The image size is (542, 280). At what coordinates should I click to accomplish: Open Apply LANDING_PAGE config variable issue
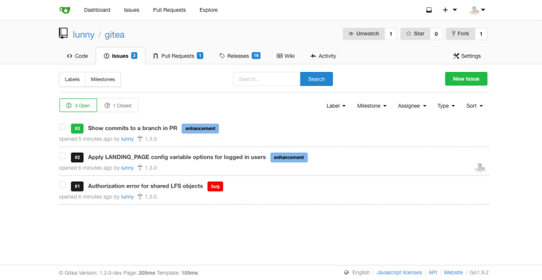177,157
